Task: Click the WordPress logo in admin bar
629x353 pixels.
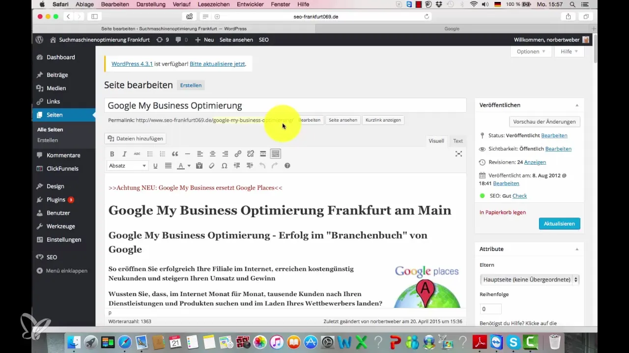Action: point(39,40)
